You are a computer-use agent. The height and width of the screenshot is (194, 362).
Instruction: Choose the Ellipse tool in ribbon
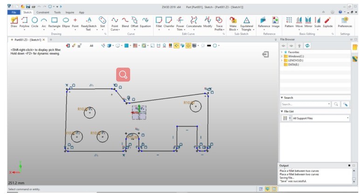66,21
